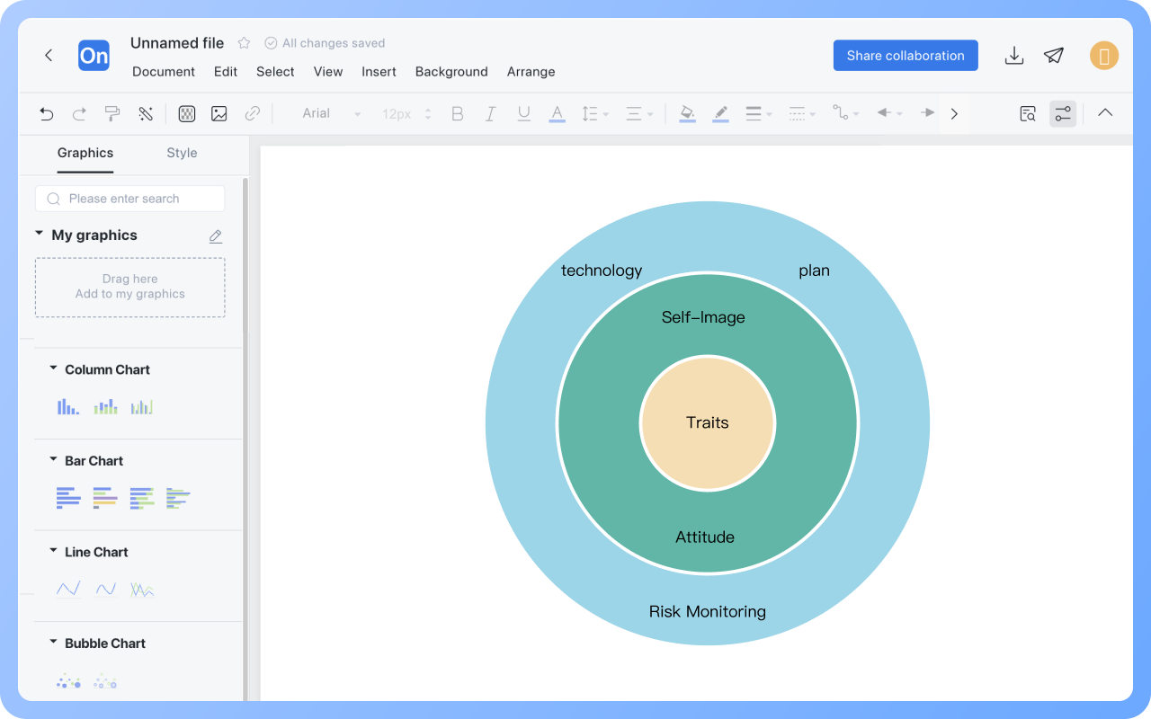The height and width of the screenshot is (719, 1151).
Task: Collapse the Column Chart section
Action: coord(53,368)
